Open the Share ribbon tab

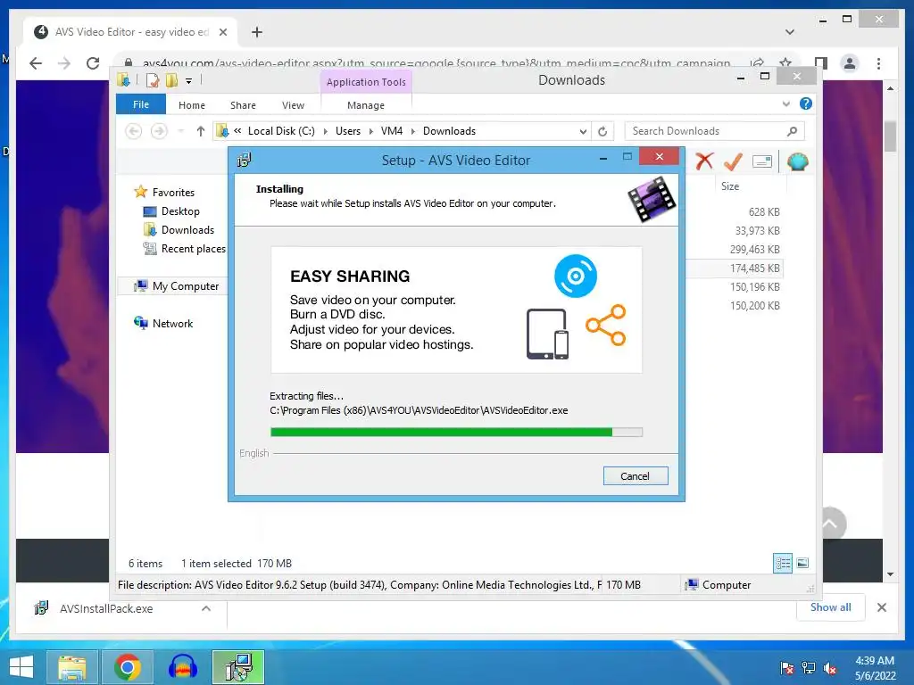[243, 105]
